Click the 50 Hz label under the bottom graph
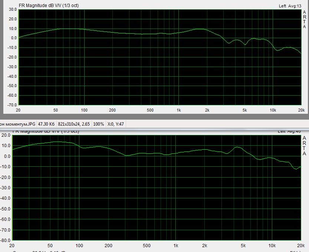 click(x=50, y=245)
